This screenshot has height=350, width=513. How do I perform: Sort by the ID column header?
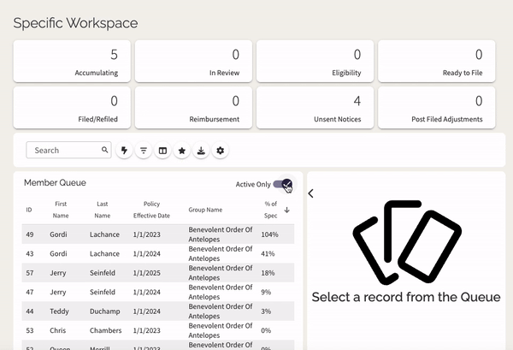point(29,210)
